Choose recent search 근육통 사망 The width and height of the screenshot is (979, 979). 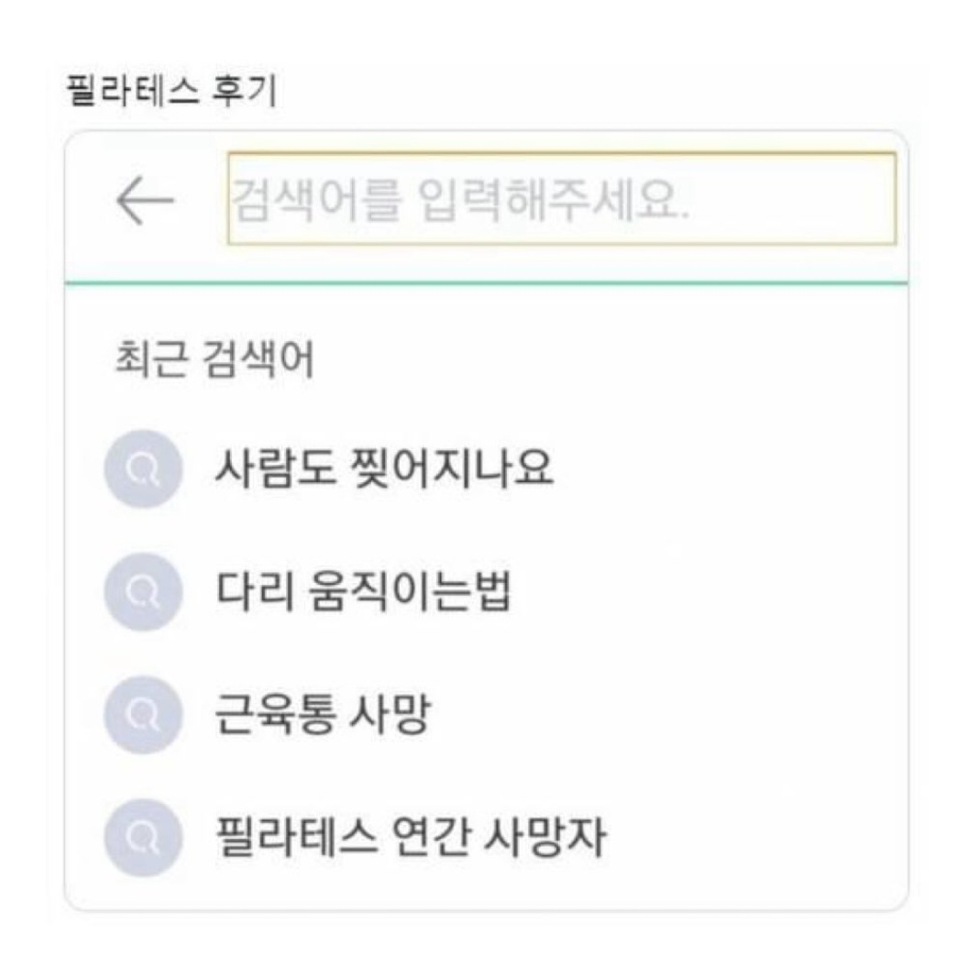click(x=321, y=715)
